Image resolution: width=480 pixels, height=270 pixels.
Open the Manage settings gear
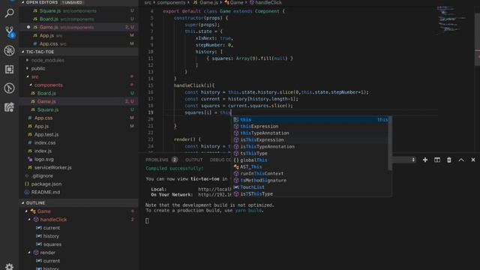pos(10,267)
